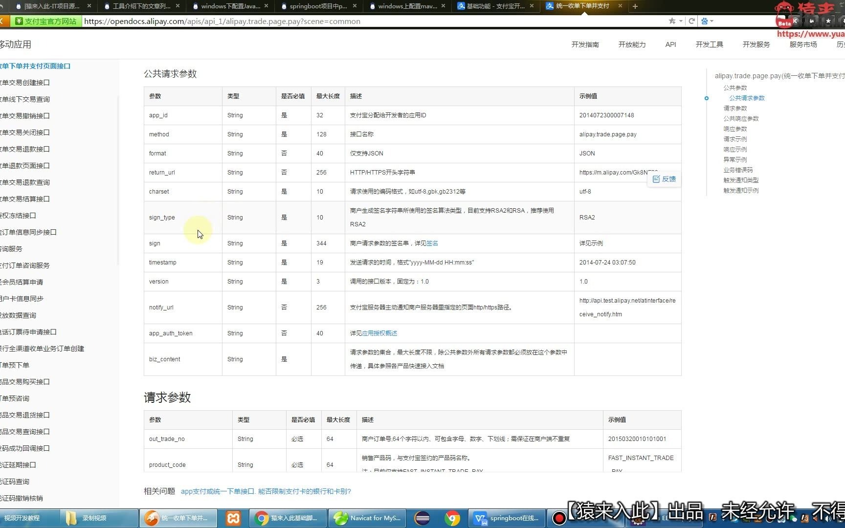Select 付订单咨询服务 in left sidebar
The image size is (845, 528).
pos(25,265)
